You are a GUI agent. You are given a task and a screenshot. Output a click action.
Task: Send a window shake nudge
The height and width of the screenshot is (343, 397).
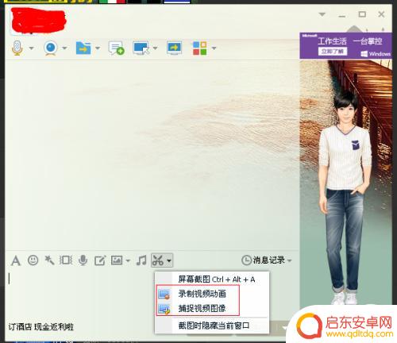tap(66, 260)
